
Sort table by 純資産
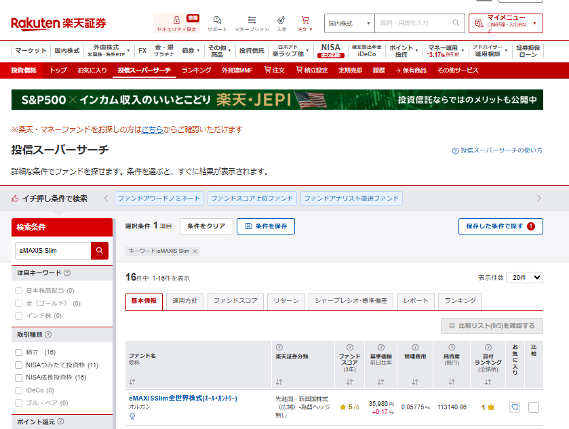click(x=452, y=382)
